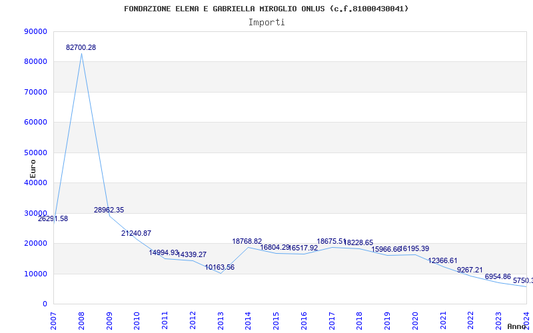The height and width of the screenshot is (333, 533).
Task: Click x-axis year 2022
Action: (x=470, y=321)
